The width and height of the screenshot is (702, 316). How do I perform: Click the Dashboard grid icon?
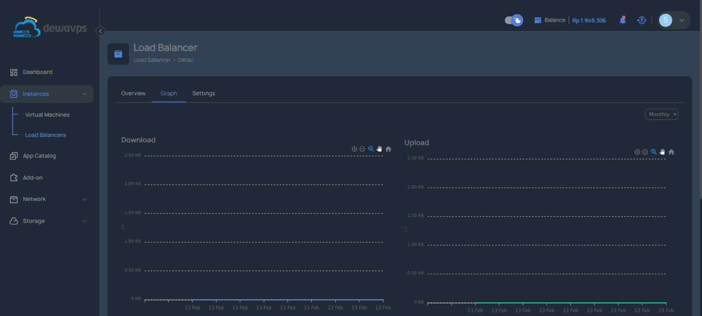click(x=14, y=72)
